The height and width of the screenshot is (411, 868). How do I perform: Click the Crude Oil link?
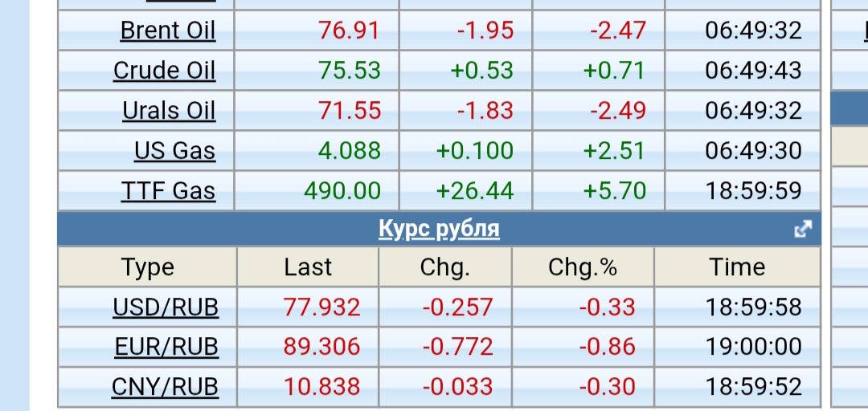(165, 71)
